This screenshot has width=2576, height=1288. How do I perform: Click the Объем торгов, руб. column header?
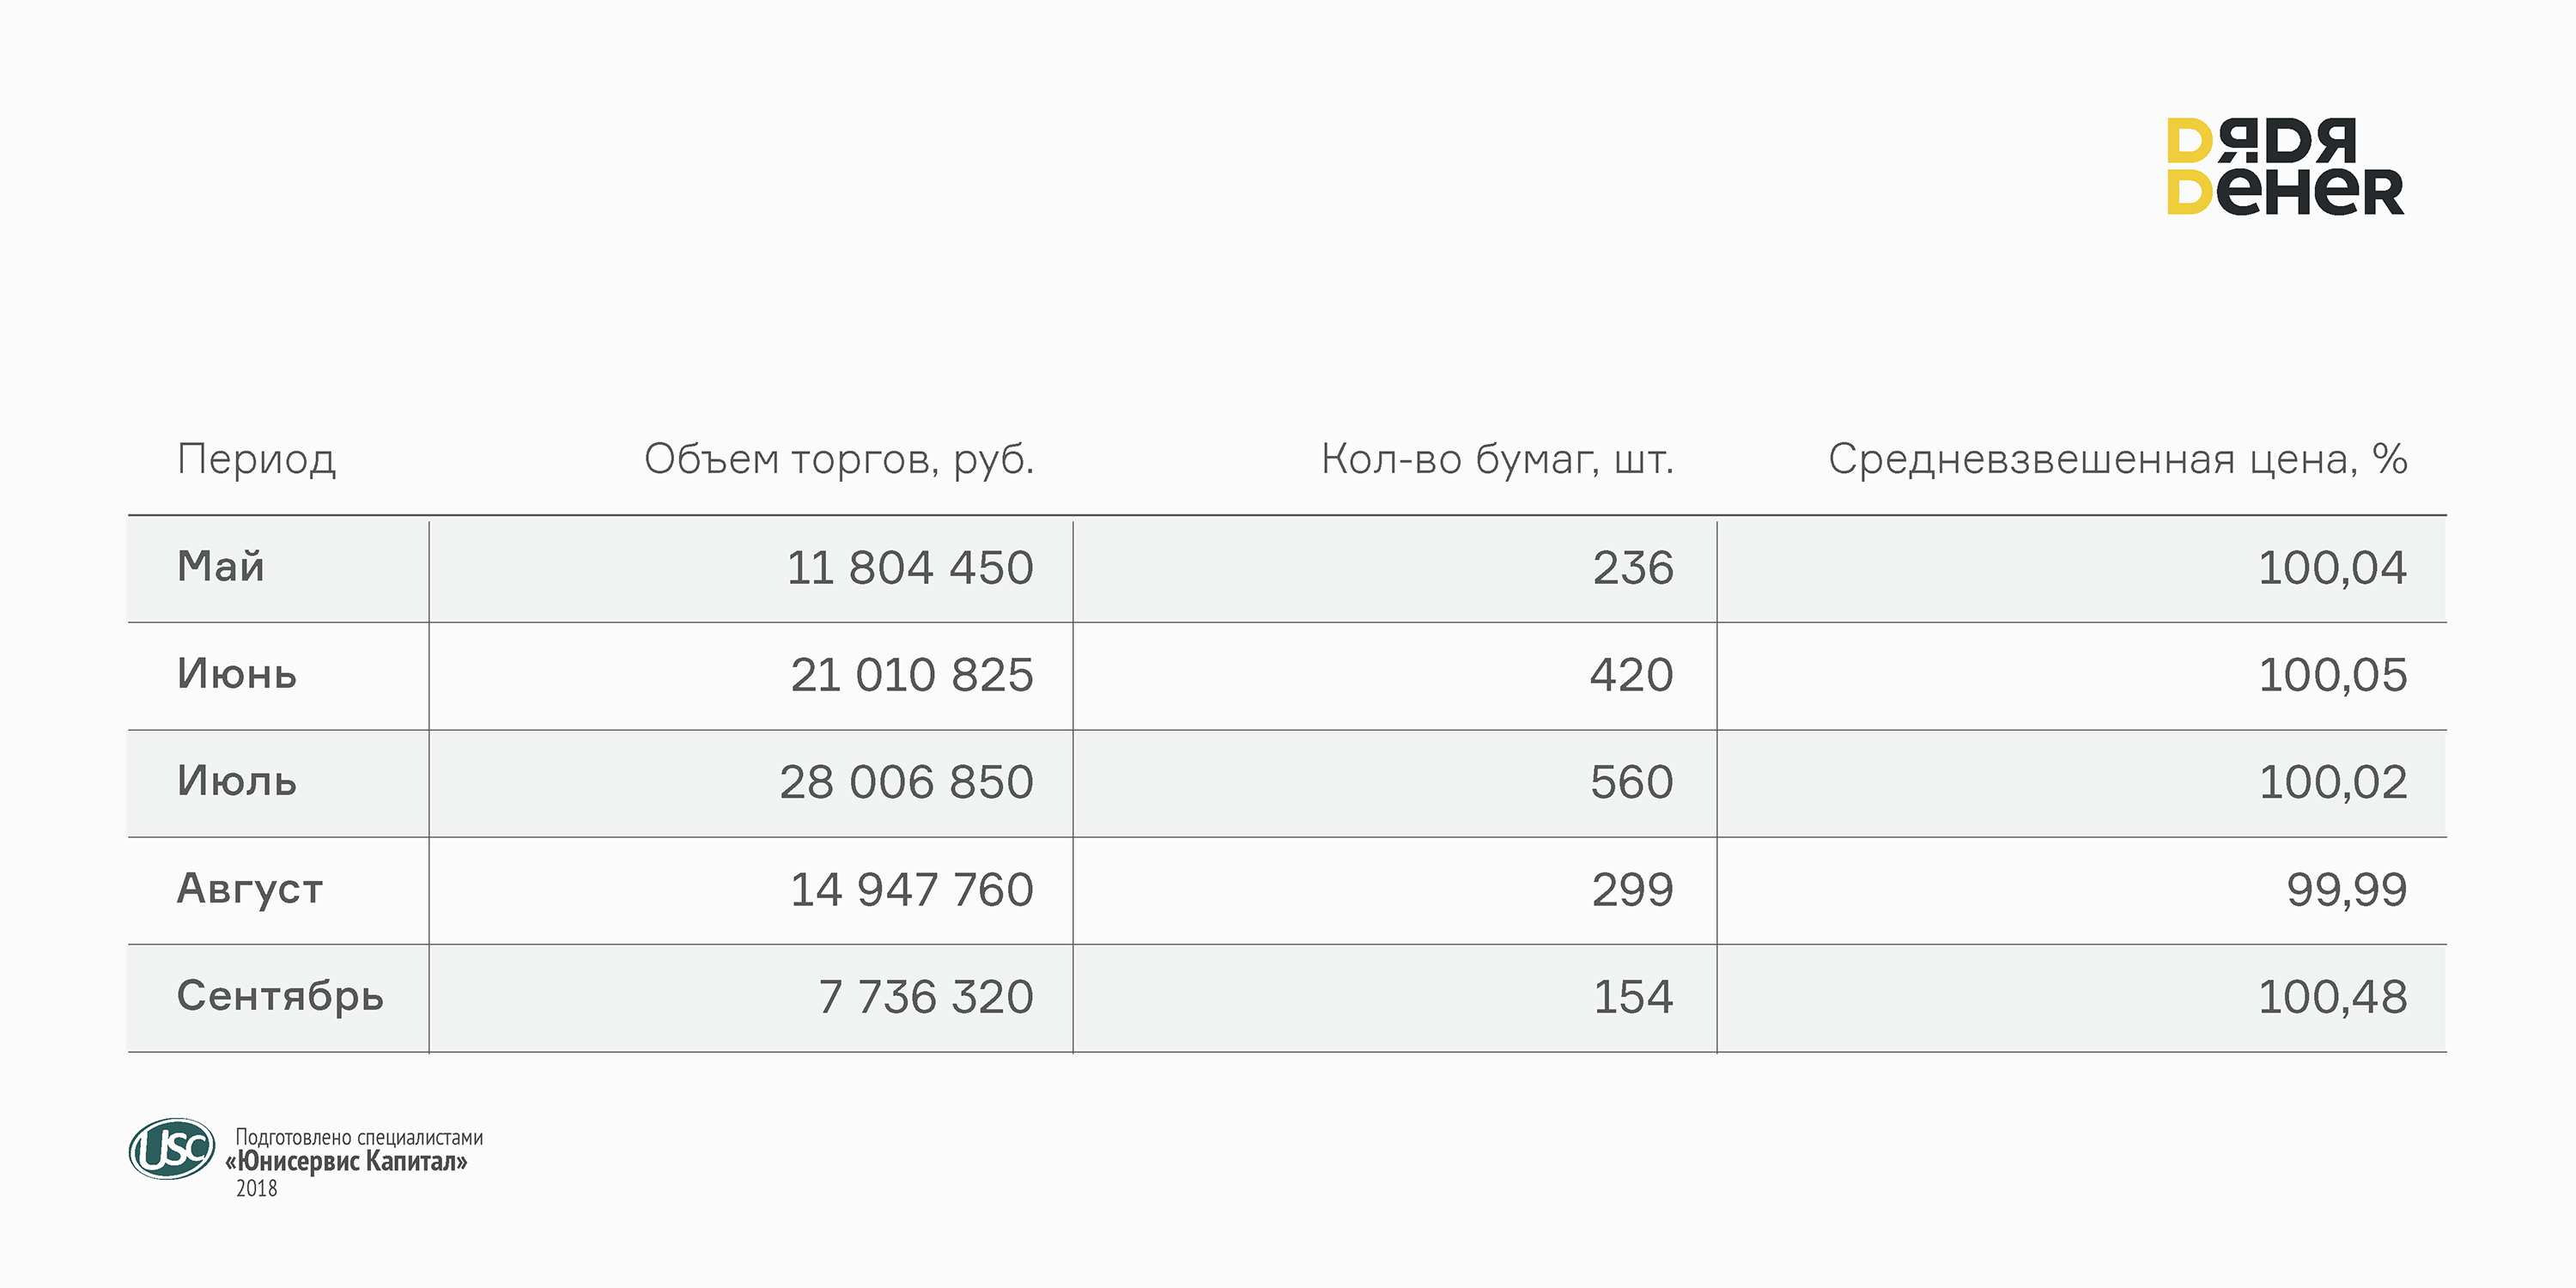click(838, 459)
